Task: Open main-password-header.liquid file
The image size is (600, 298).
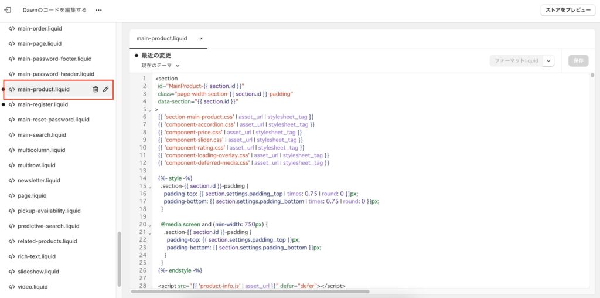Action: 56,74
